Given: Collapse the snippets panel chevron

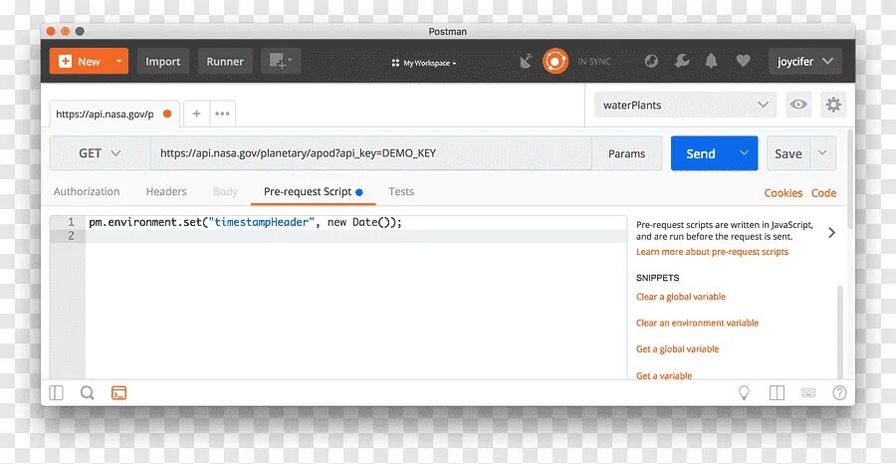Looking at the screenshot, I should click(x=831, y=232).
